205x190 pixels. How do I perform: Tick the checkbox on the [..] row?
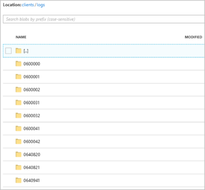8,51
